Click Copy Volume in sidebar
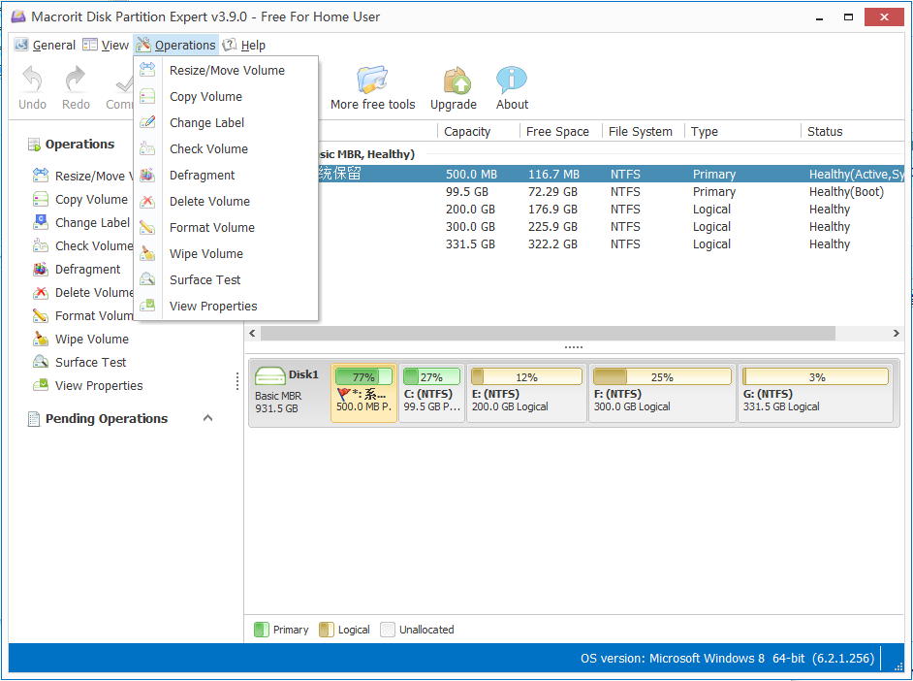The image size is (913, 681). 91,199
